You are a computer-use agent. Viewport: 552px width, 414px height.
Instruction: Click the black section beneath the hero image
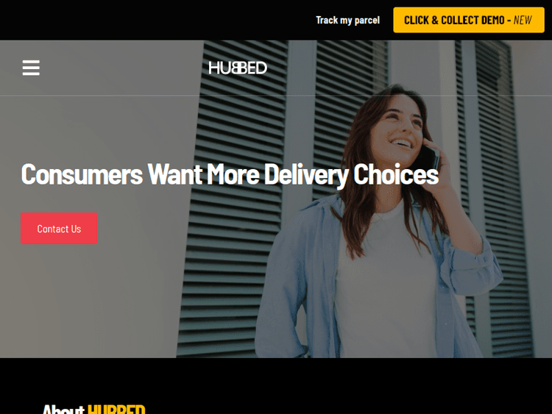point(276,380)
